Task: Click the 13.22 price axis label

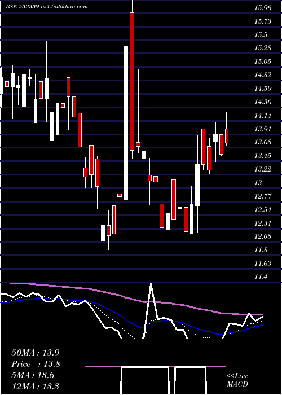Action: point(263,169)
